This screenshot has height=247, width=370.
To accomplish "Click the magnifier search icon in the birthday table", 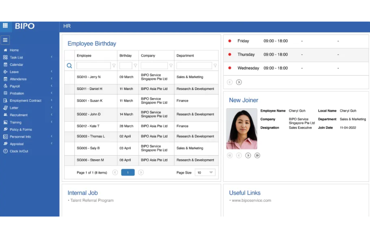I will pyautogui.click(x=69, y=66).
